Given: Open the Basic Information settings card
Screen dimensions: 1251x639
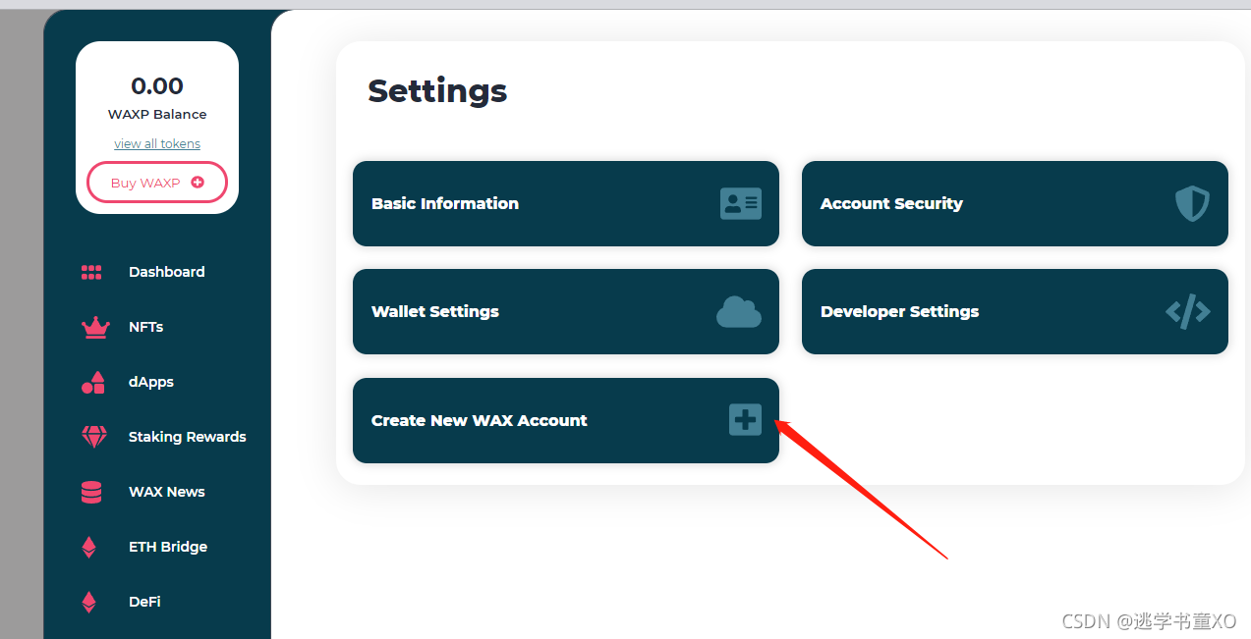Looking at the screenshot, I should pyautogui.click(x=566, y=203).
